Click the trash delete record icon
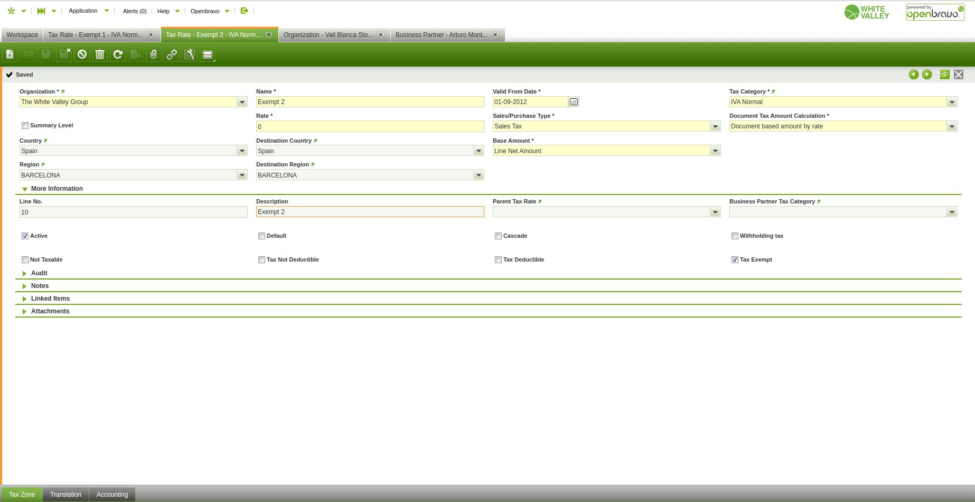The image size is (975, 502). pyautogui.click(x=100, y=54)
